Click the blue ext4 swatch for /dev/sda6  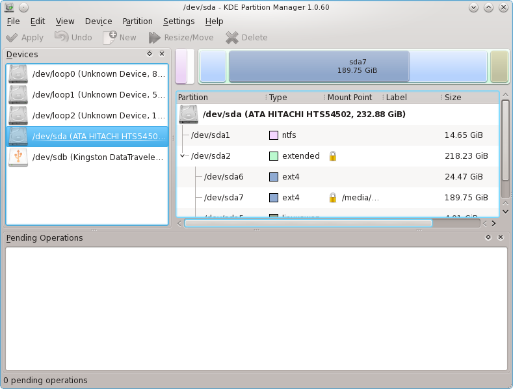click(274, 177)
